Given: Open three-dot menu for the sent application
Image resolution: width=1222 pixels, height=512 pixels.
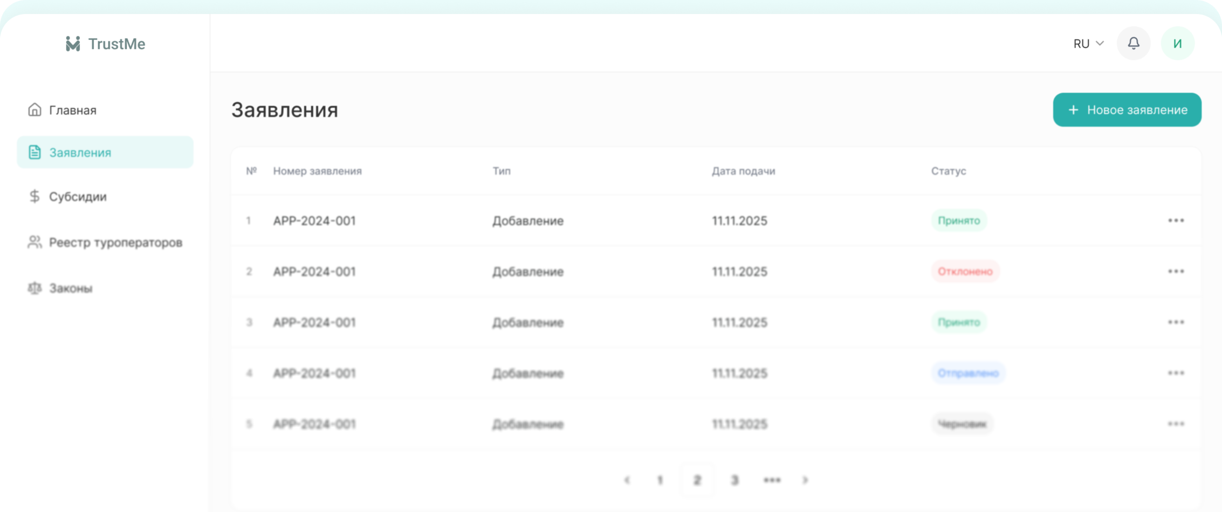Looking at the screenshot, I should 1176,373.
